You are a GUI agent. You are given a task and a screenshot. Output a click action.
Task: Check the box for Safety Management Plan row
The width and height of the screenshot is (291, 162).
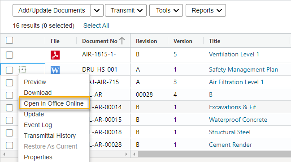point(9,70)
